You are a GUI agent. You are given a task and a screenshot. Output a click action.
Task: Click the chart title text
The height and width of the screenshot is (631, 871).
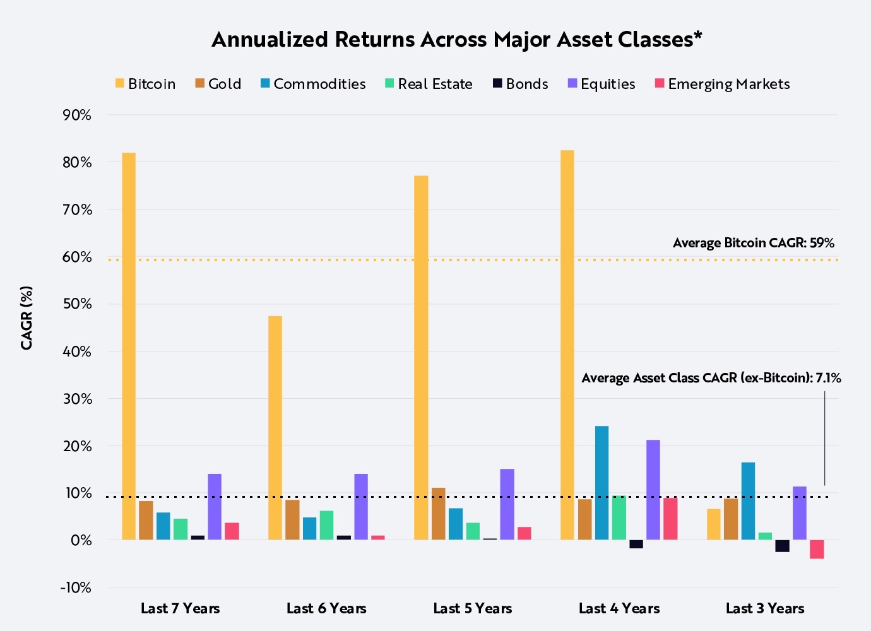point(457,40)
